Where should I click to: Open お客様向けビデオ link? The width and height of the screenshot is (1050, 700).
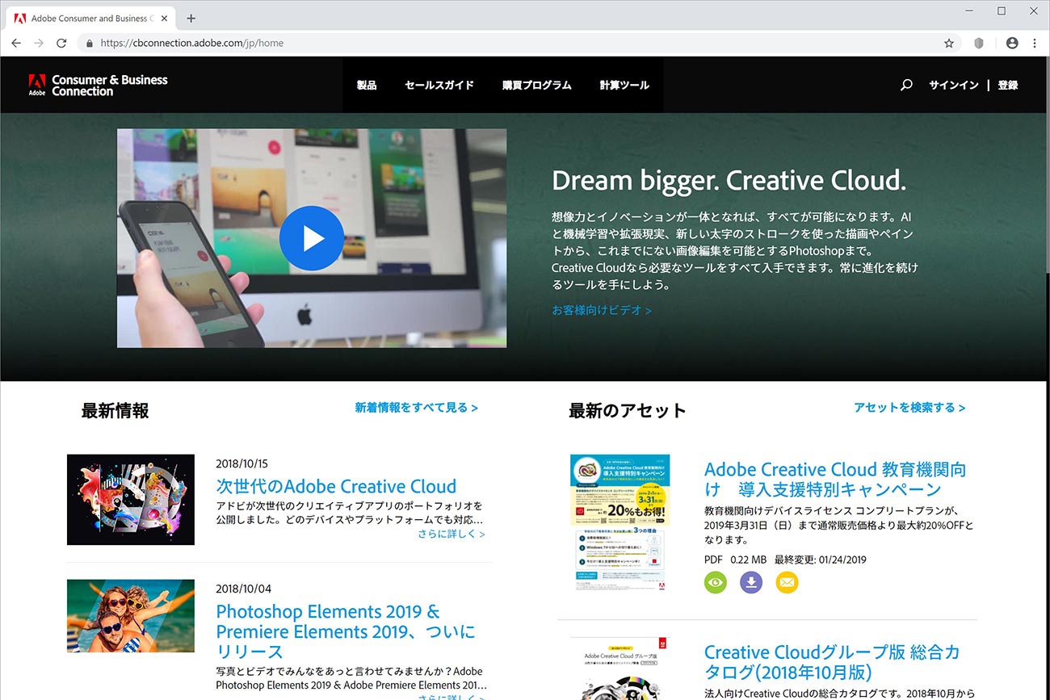point(602,309)
